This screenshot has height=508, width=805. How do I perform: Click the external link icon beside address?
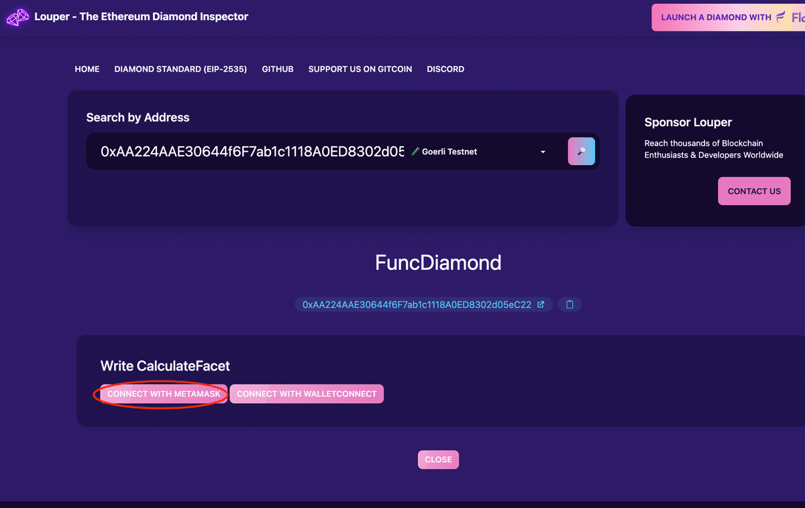[541, 305]
